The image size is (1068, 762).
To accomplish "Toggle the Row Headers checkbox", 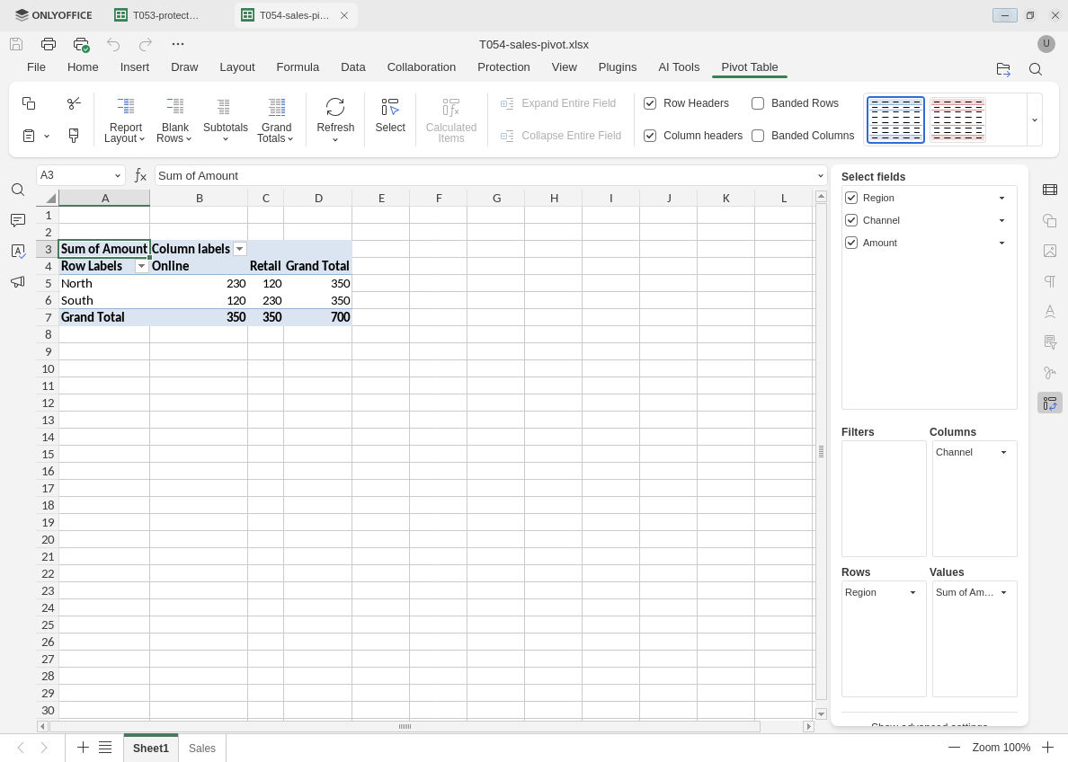I will (x=650, y=103).
